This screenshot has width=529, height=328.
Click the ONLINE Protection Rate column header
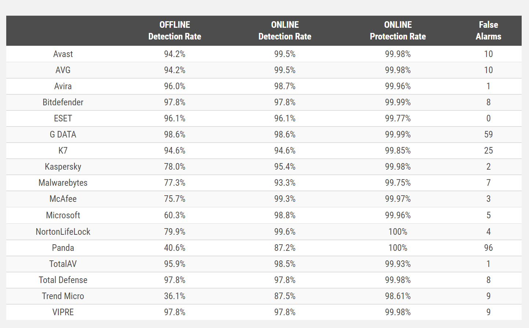pyautogui.click(x=398, y=31)
